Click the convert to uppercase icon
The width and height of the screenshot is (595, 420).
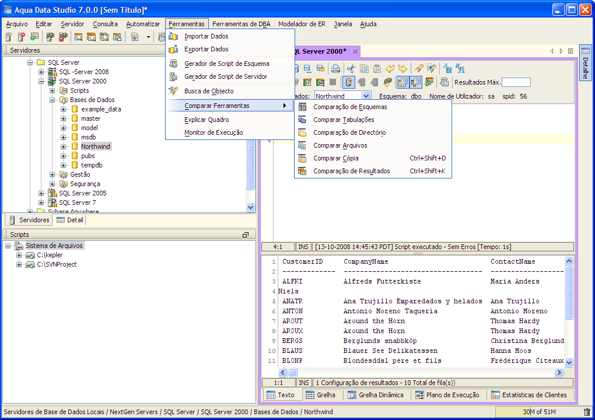tap(460, 69)
